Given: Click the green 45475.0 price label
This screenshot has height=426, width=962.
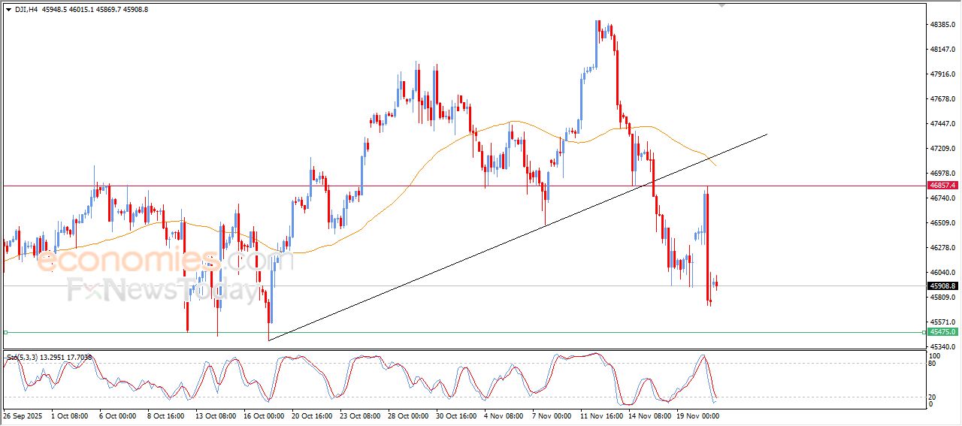Looking at the screenshot, I should pyautogui.click(x=942, y=332).
